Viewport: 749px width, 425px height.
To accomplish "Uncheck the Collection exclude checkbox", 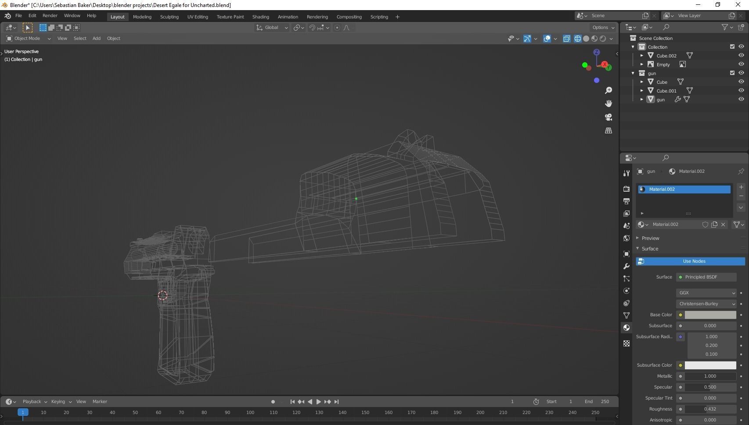I will pos(732,47).
